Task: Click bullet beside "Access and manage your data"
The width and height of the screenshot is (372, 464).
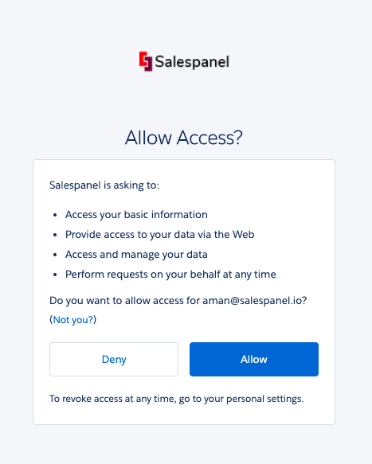Action: 55,255
